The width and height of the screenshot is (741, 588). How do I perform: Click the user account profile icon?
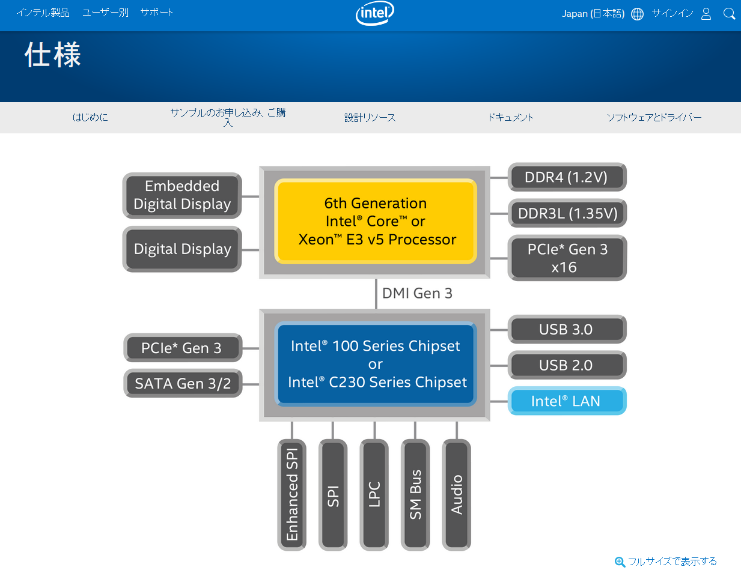706,13
